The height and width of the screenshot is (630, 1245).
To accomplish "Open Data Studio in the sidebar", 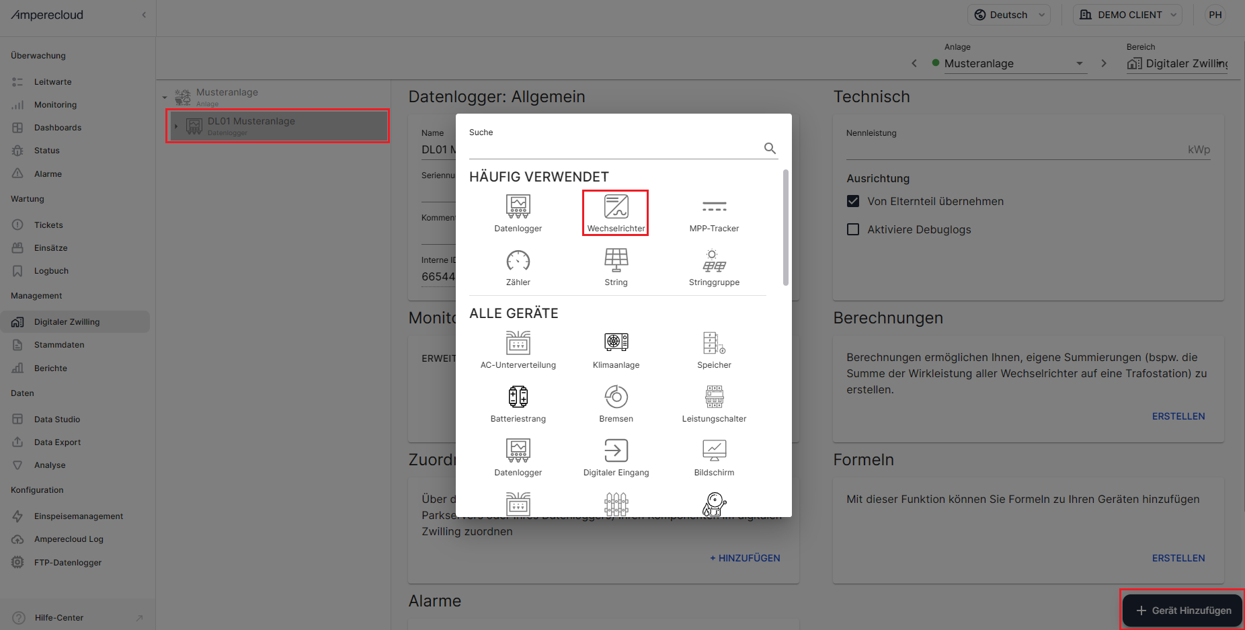I will (x=57, y=420).
